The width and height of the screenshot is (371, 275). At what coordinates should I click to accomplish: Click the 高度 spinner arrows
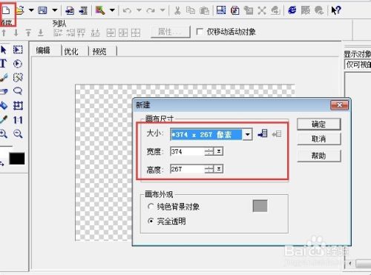tap(209, 169)
